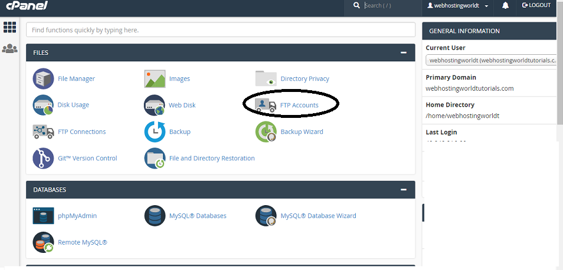
Task: Open notifications bell icon
Action: [505, 6]
